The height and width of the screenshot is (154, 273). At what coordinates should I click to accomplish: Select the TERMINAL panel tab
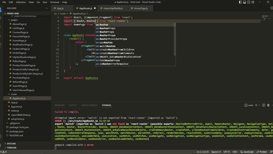107,105
